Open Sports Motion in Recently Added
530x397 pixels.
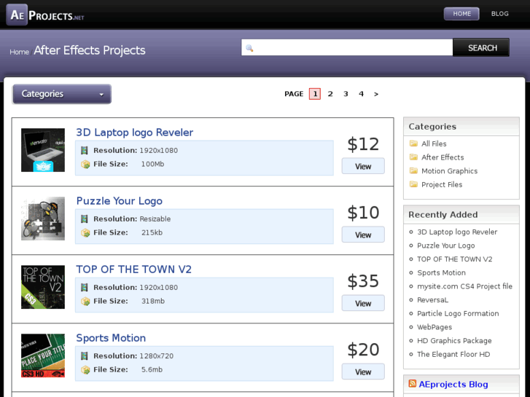click(441, 272)
